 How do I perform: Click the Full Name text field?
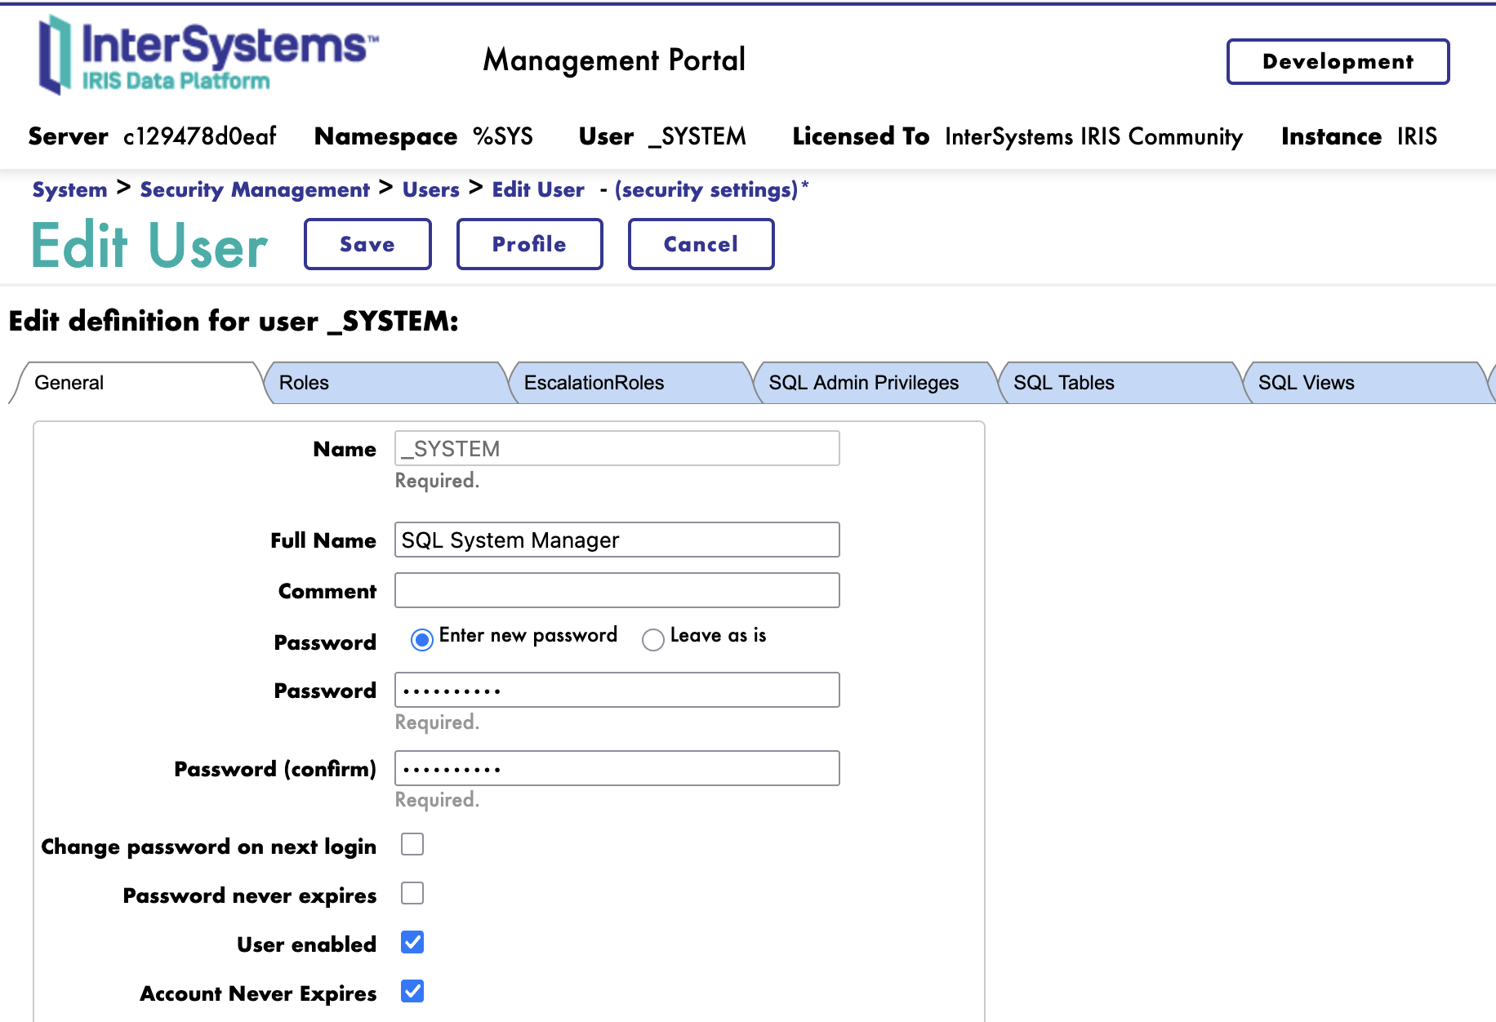(x=617, y=540)
